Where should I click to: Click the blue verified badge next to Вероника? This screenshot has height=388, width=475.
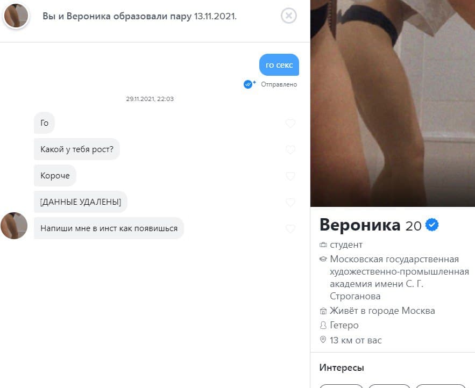(x=432, y=225)
